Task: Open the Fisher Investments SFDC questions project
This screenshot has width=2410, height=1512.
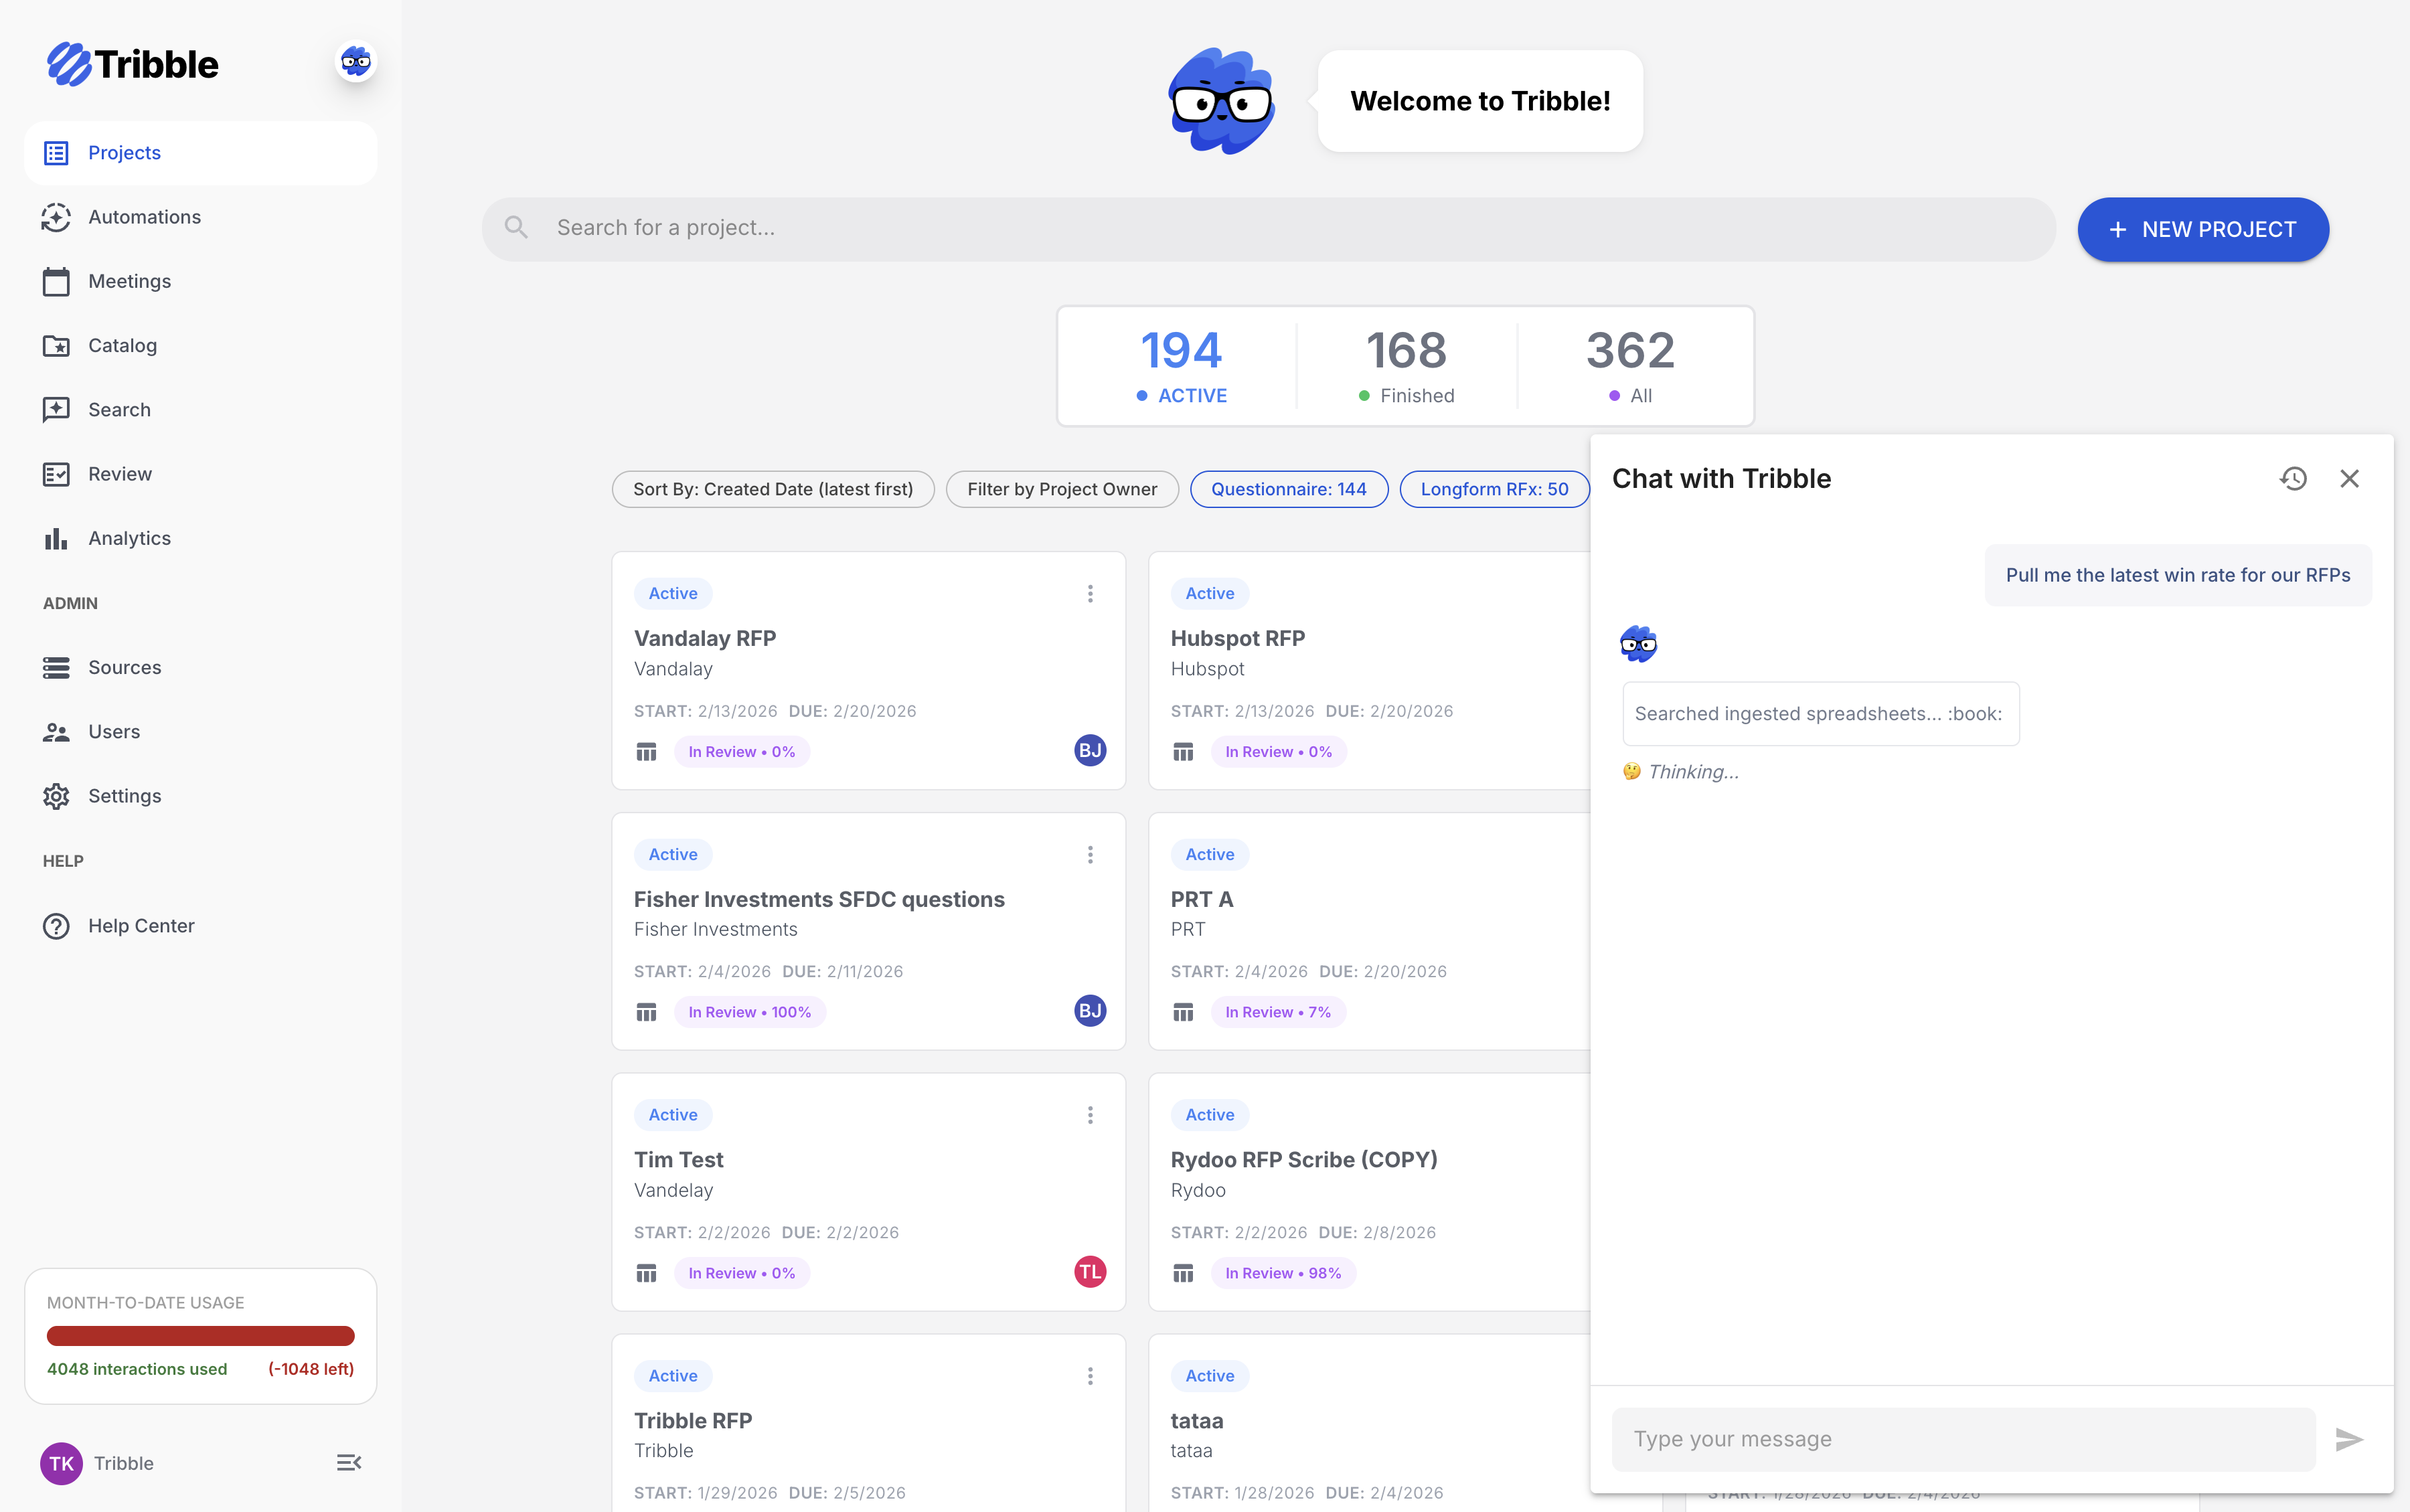Action: point(819,899)
